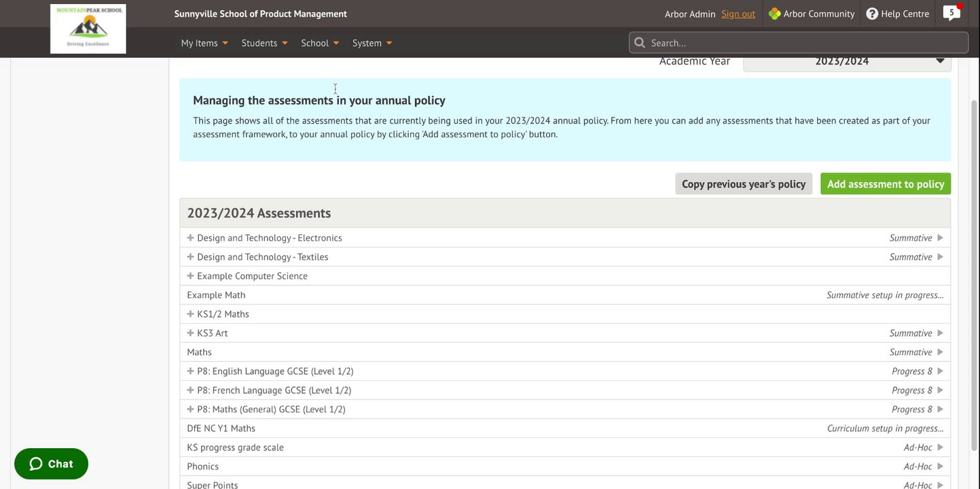The width and height of the screenshot is (980, 489).
Task: Open the System menu
Action: click(372, 43)
